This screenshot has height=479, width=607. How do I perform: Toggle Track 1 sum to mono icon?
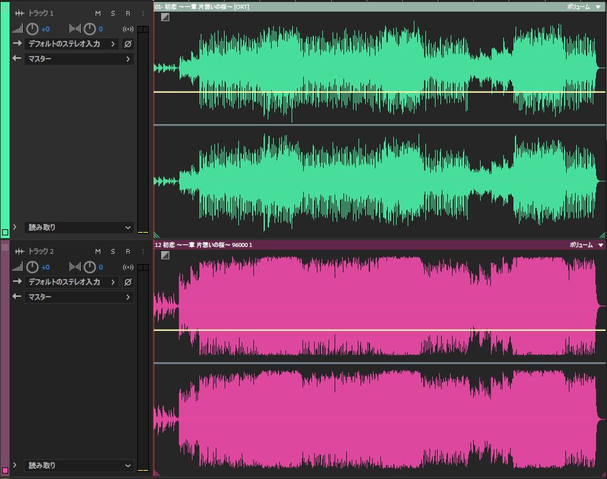pos(128,29)
